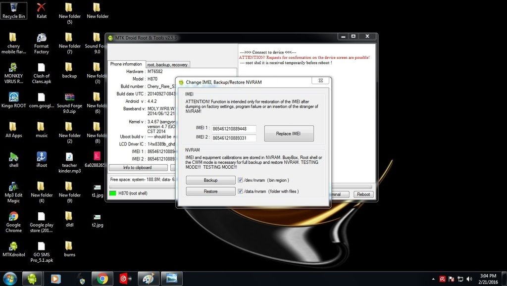
Task: Click the Android icon in the taskbar
Action: (x=33, y=279)
